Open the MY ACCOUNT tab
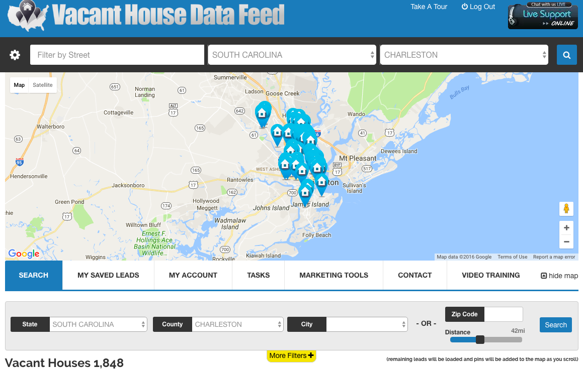 coord(193,275)
